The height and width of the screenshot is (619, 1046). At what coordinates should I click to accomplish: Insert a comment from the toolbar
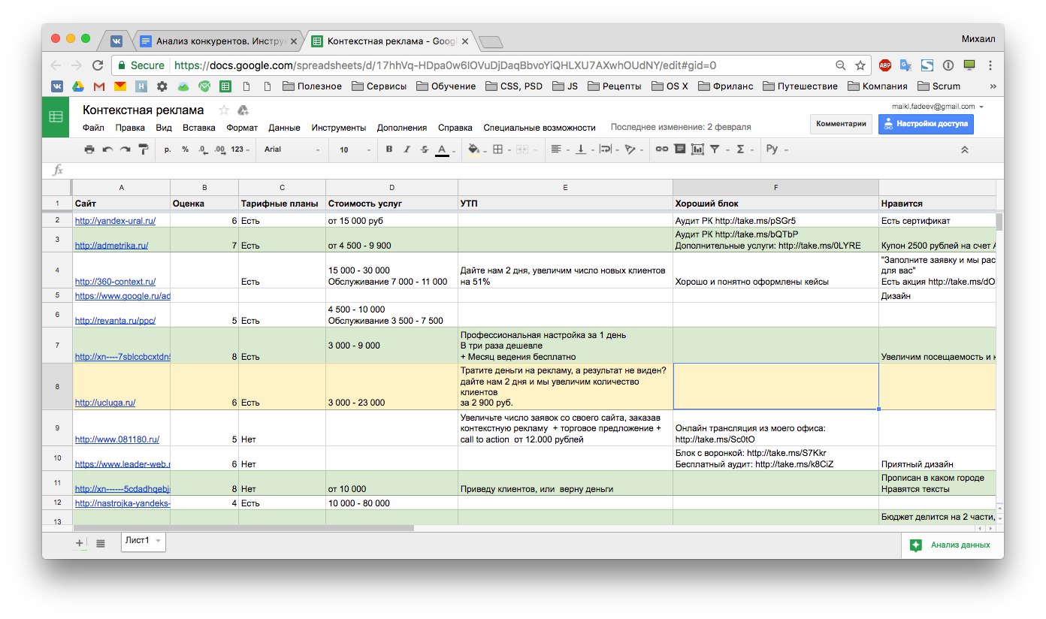click(x=680, y=149)
